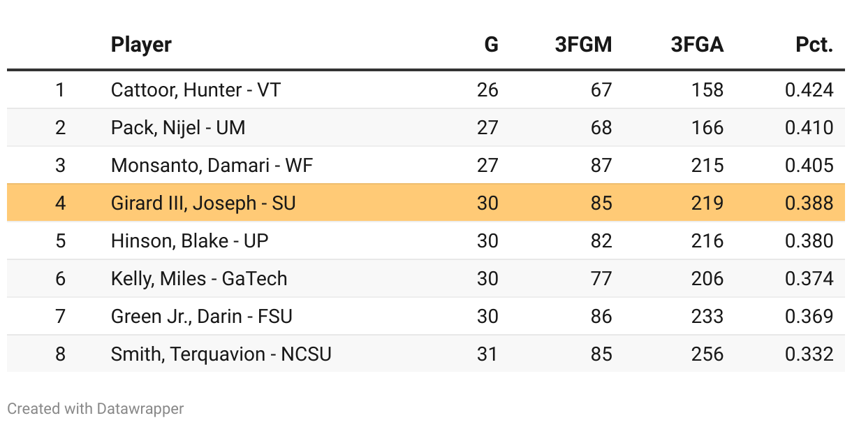Click the 3FGM column header
The image size is (852, 425).
coord(583,45)
